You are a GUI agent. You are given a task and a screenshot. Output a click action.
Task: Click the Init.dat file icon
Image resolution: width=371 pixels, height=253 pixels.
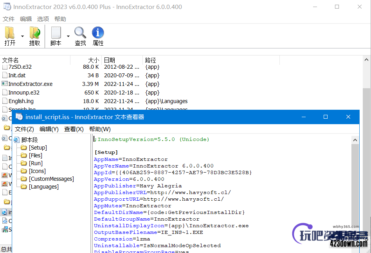pyautogui.click(x=5, y=75)
